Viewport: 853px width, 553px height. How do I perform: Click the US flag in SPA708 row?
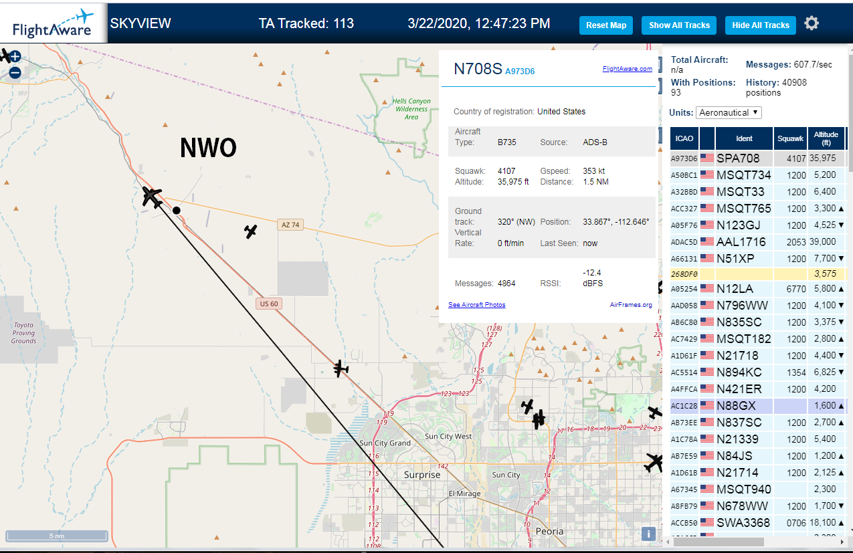tap(707, 158)
